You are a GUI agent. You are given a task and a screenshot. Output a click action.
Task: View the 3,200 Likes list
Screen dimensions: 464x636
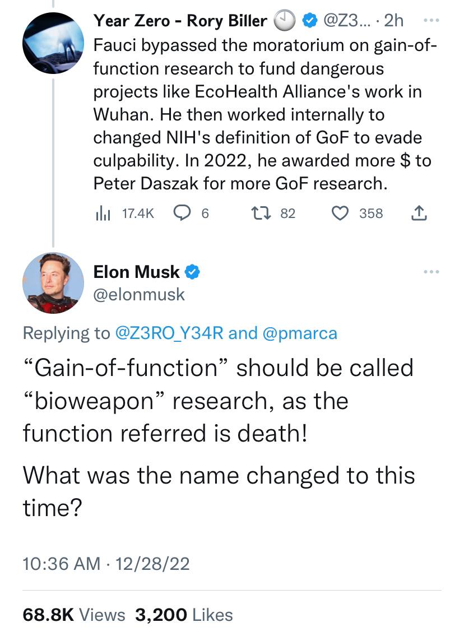(x=184, y=615)
